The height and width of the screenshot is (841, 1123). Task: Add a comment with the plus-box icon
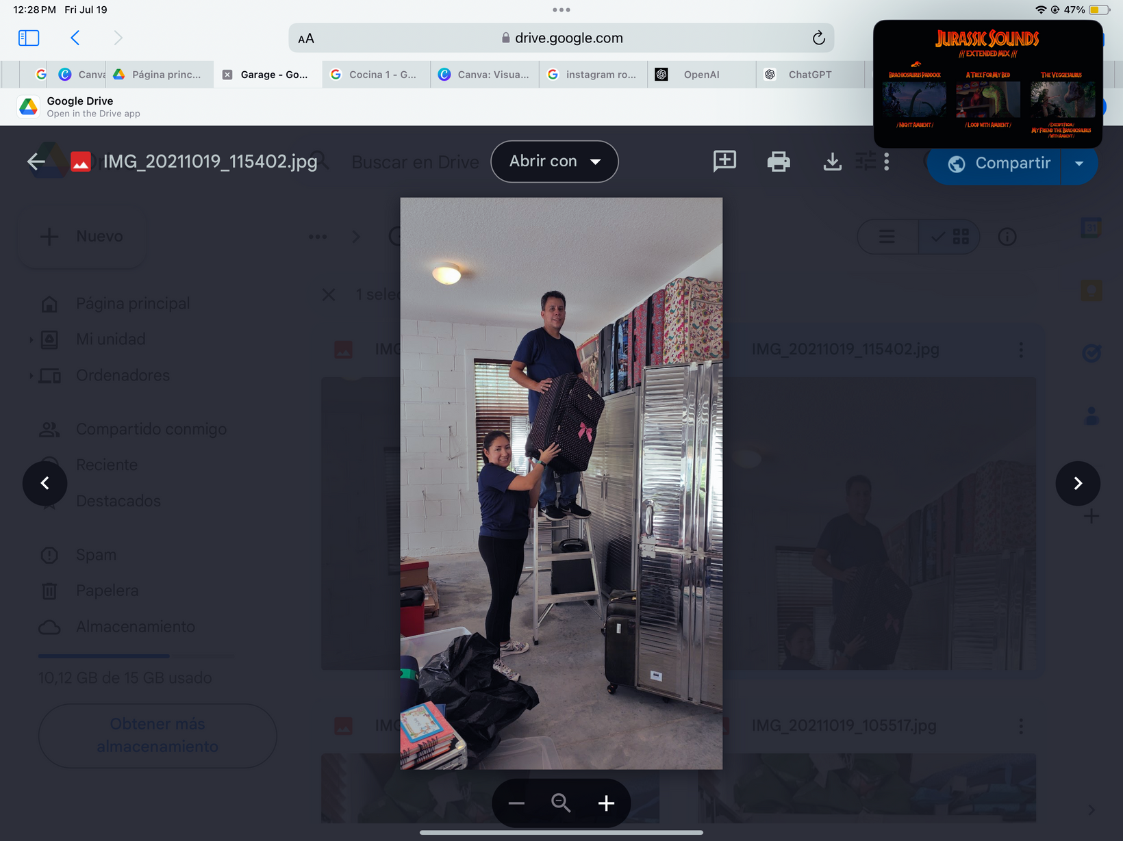tap(724, 161)
